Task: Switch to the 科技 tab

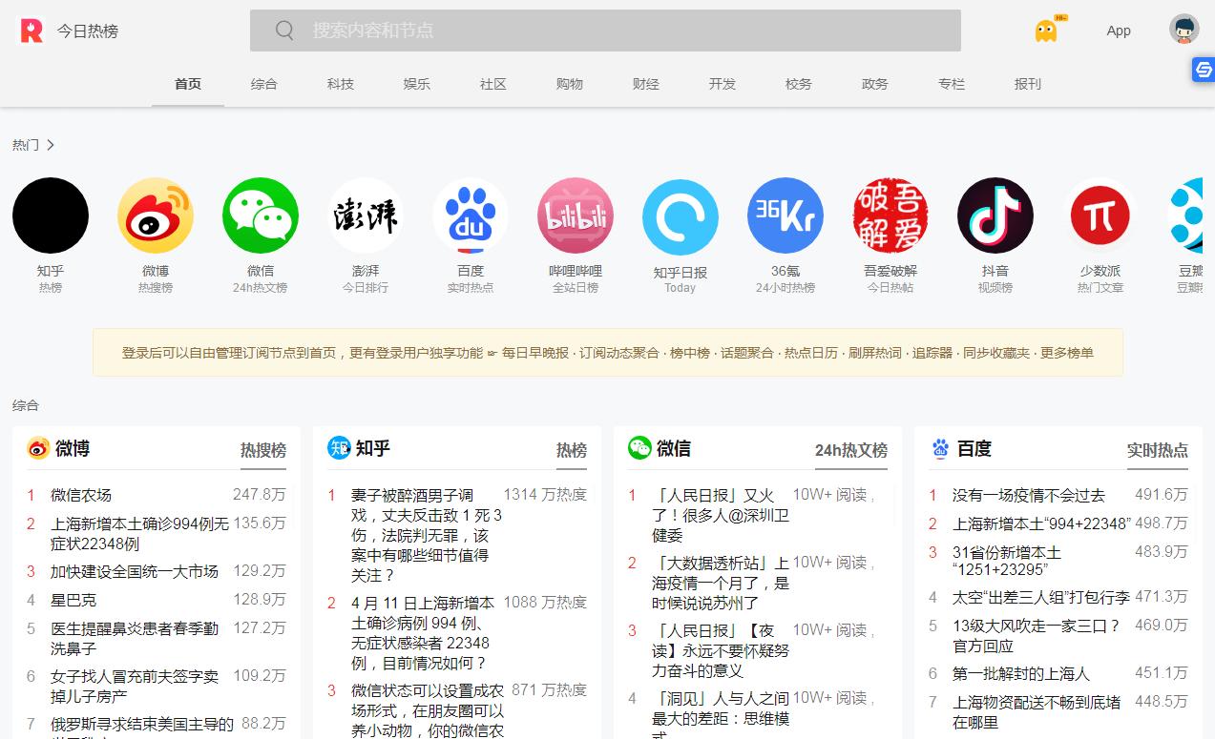Action: click(x=341, y=84)
